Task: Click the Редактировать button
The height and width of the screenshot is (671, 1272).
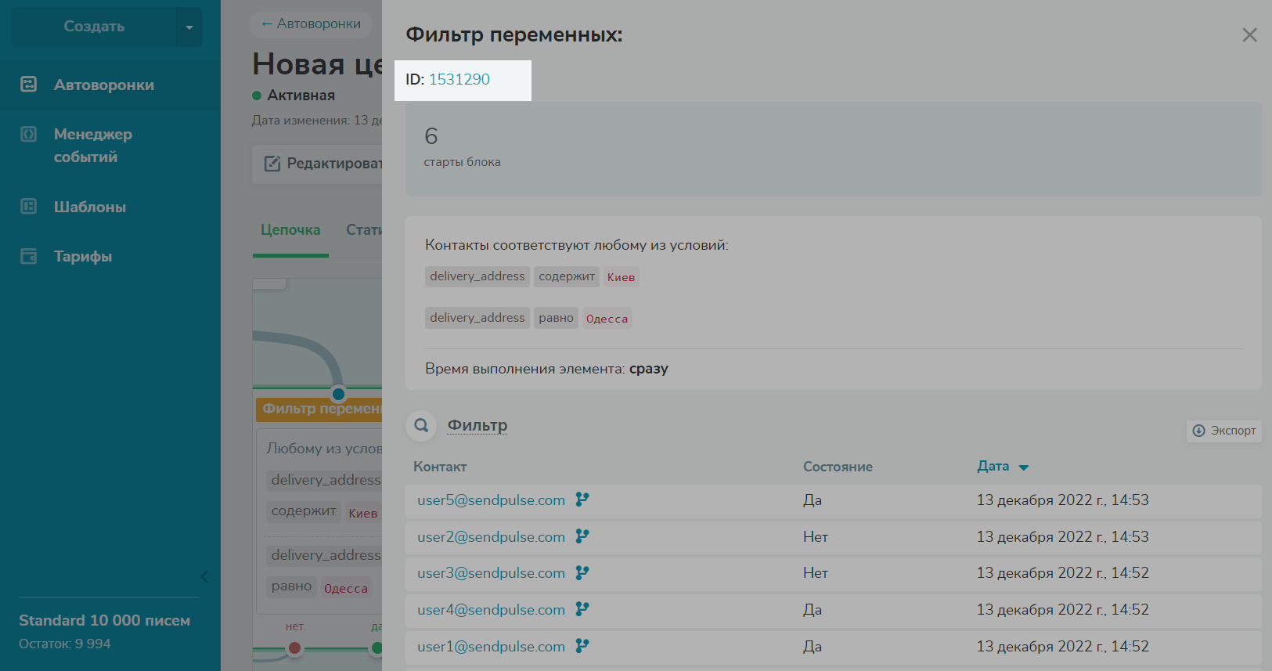Action: click(321, 164)
